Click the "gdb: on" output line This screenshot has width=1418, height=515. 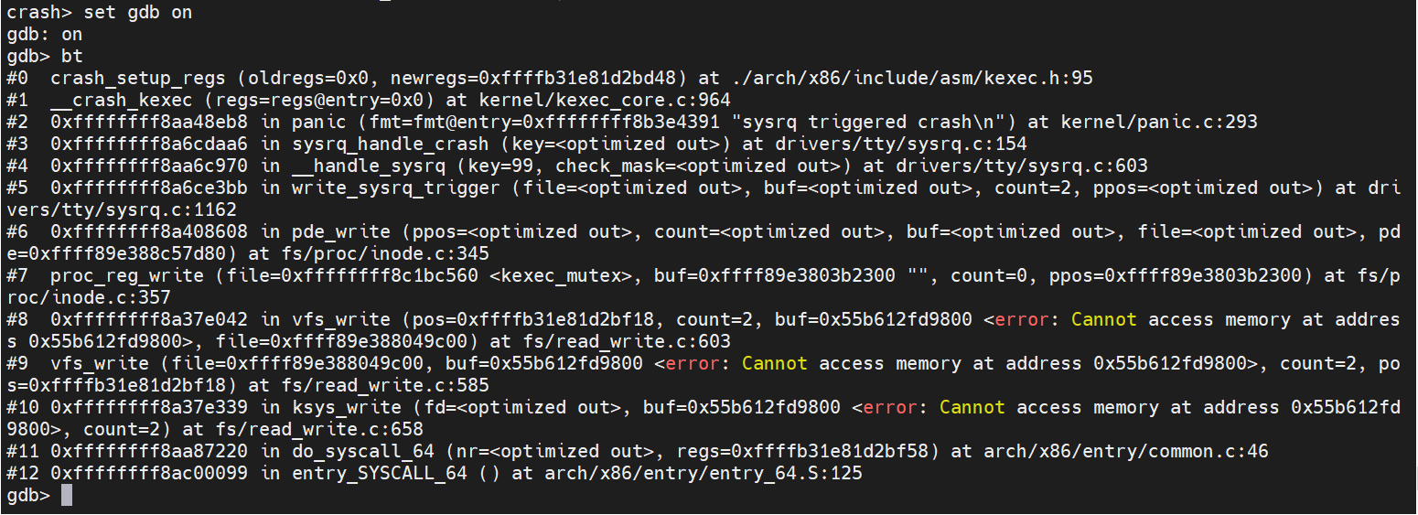pyautogui.click(x=44, y=35)
